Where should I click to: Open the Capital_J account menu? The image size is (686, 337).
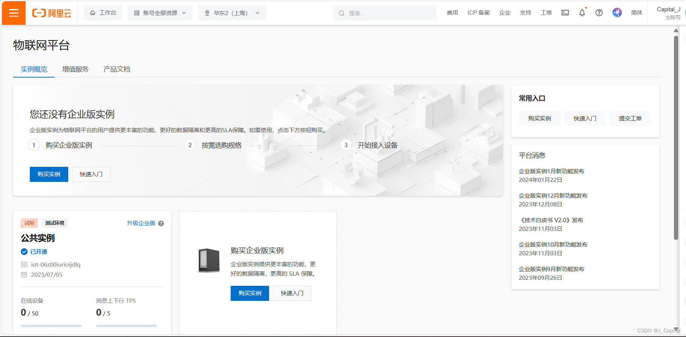tap(668, 13)
